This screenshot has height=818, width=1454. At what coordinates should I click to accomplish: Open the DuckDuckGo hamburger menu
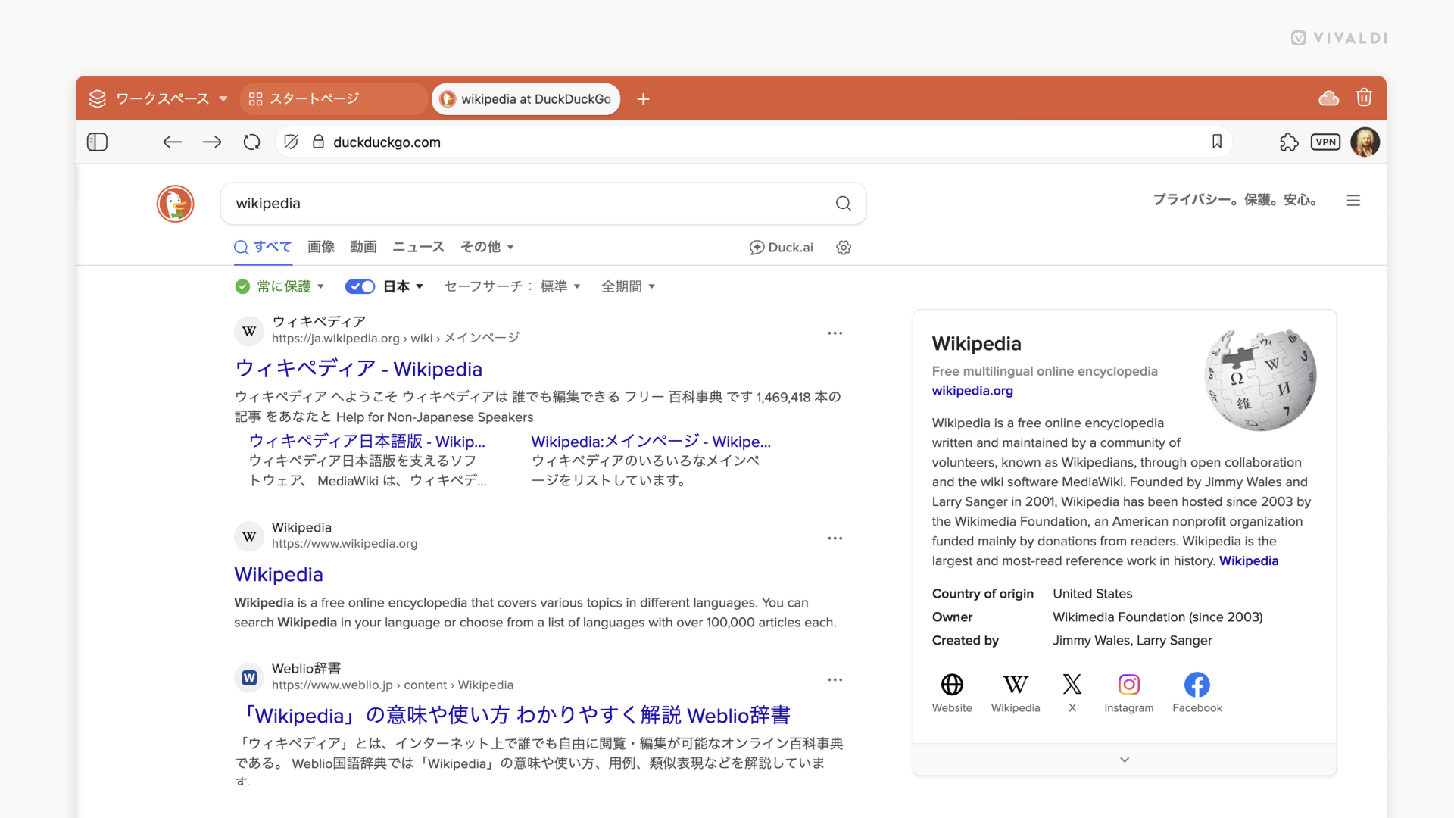tap(1354, 201)
